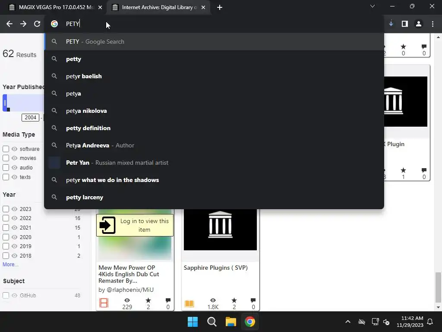Click the views eye icon on Mew Mew card
Screen dimensions: 442x332
coord(127,300)
